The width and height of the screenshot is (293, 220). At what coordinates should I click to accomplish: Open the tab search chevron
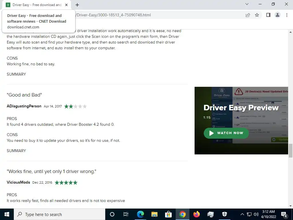point(247,4)
